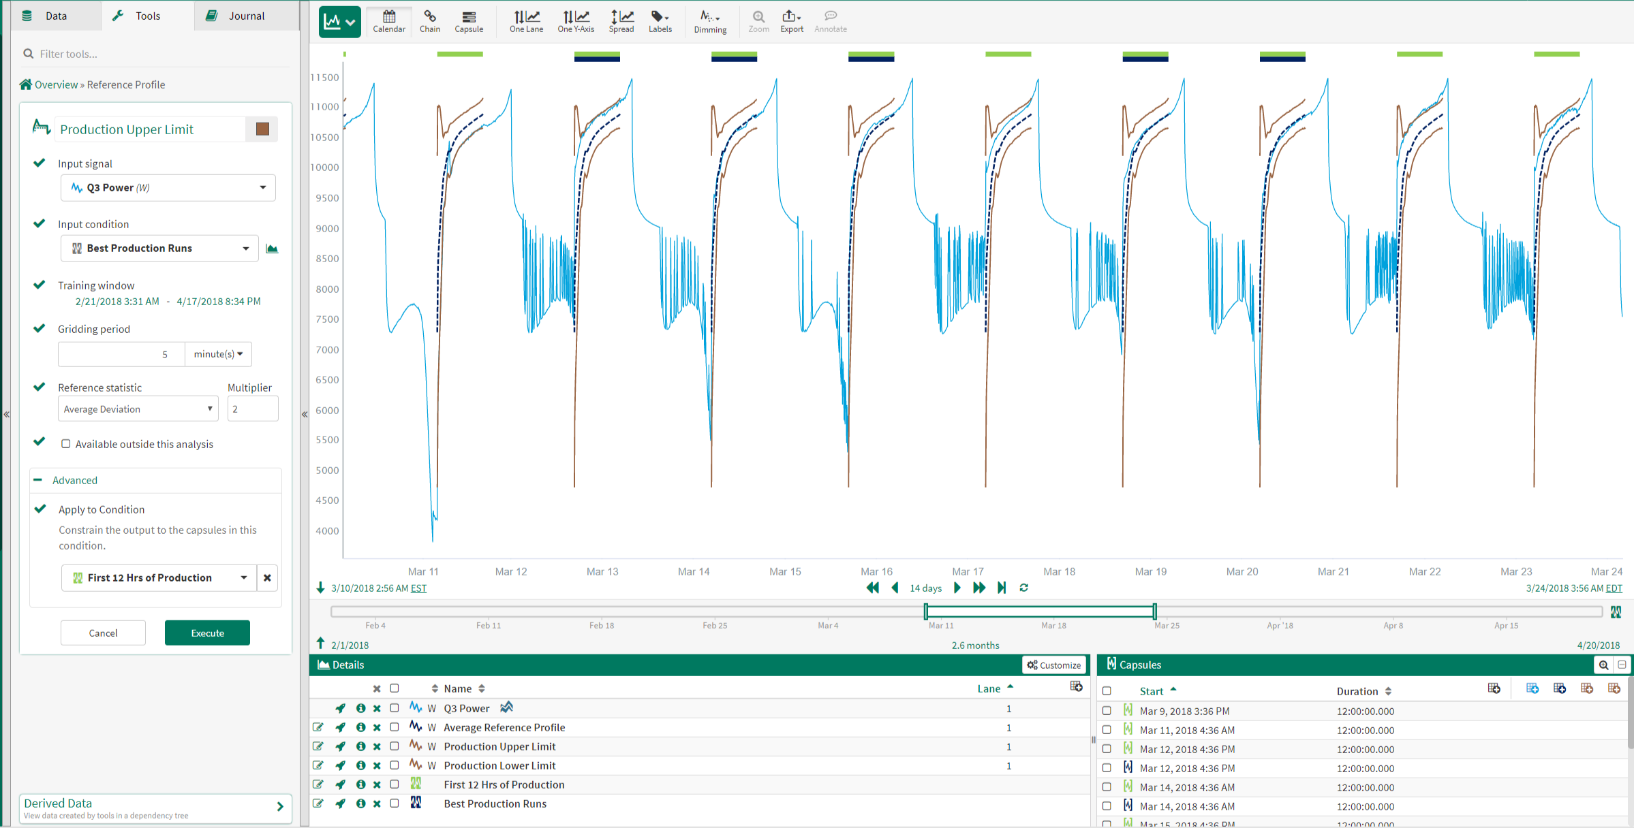Open the Dimming options

(x=710, y=21)
